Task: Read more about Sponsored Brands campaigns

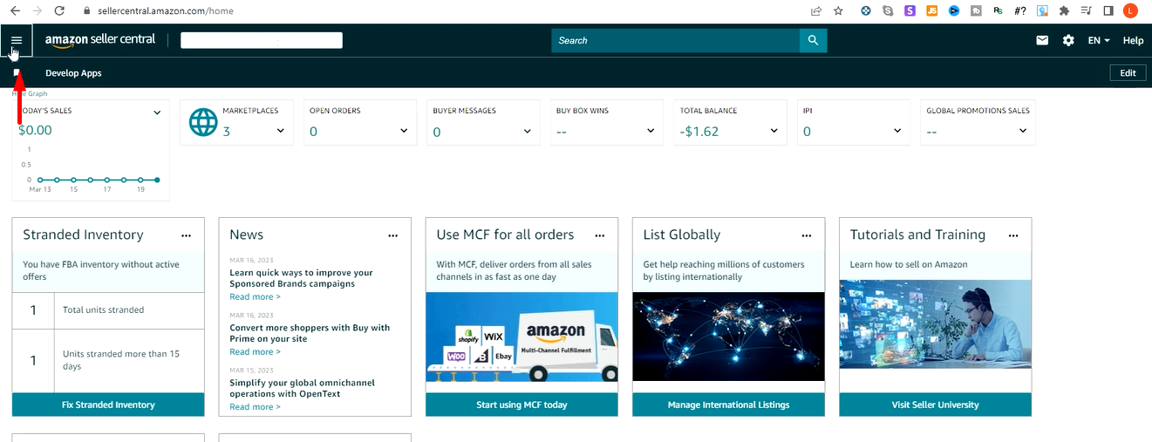Action: click(x=255, y=296)
